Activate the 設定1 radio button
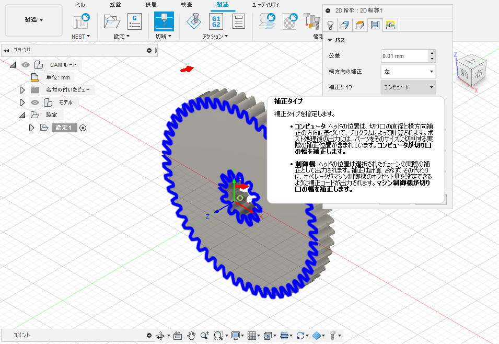This screenshot has width=499, height=344. pos(83,128)
